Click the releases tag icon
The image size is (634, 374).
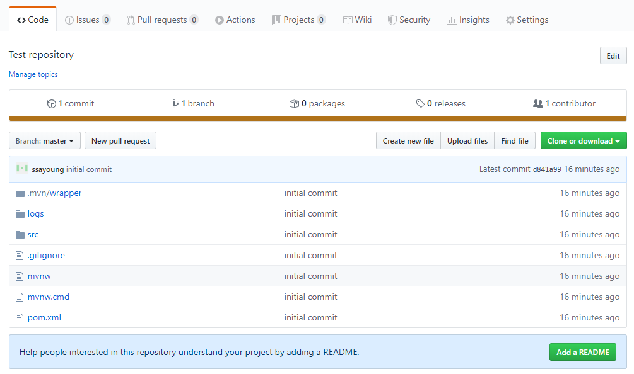point(421,104)
